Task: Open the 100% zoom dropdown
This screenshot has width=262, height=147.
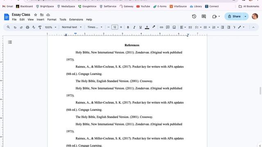Action: coord(51,27)
